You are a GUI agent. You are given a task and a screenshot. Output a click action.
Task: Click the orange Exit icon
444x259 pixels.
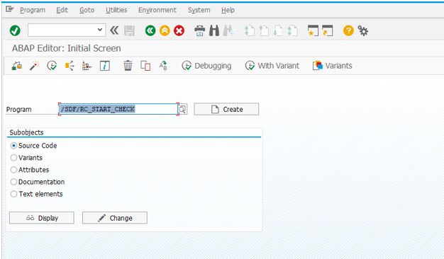pyautogui.click(x=165, y=30)
